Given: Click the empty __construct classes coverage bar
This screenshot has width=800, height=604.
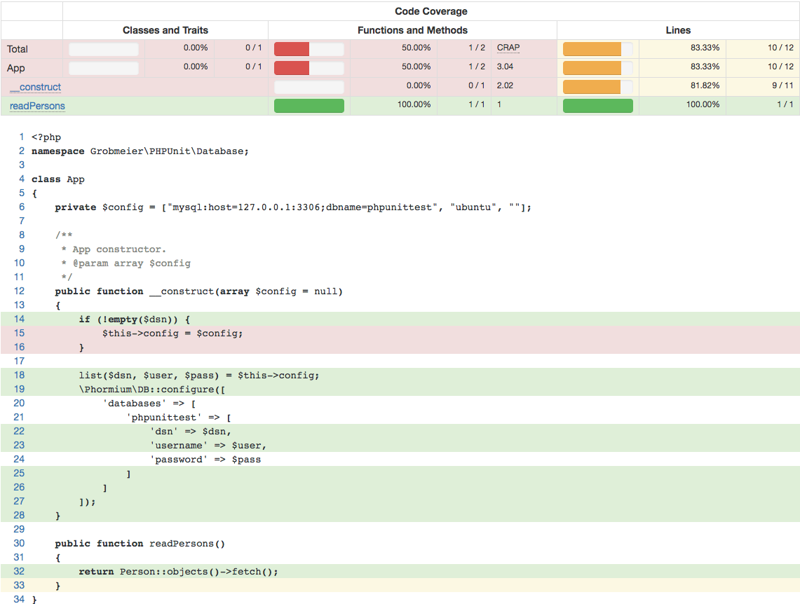Looking at the screenshot, I should (309, 85).
